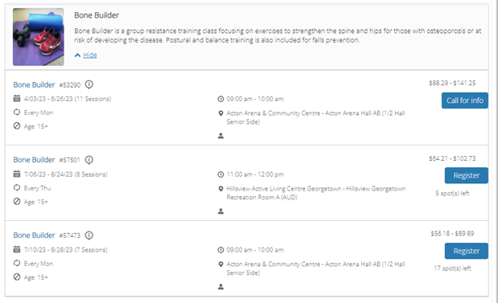498x303 pixels.
Task: Click calendar icon beside 7/06/23 - 8/24/23
Action: coord(17,174)
